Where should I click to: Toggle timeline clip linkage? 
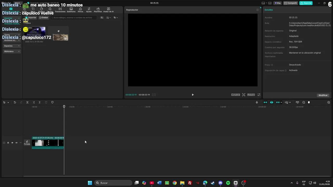[278, 102]
